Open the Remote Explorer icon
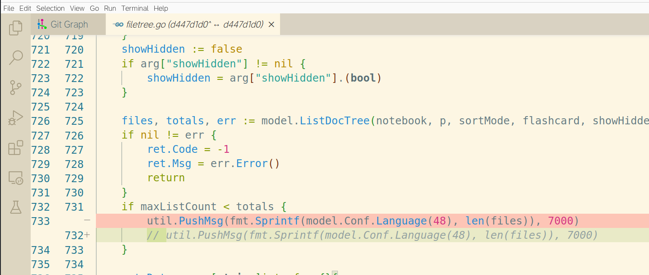This screenshot has width=649, height=275. click(x=16, y=178)
